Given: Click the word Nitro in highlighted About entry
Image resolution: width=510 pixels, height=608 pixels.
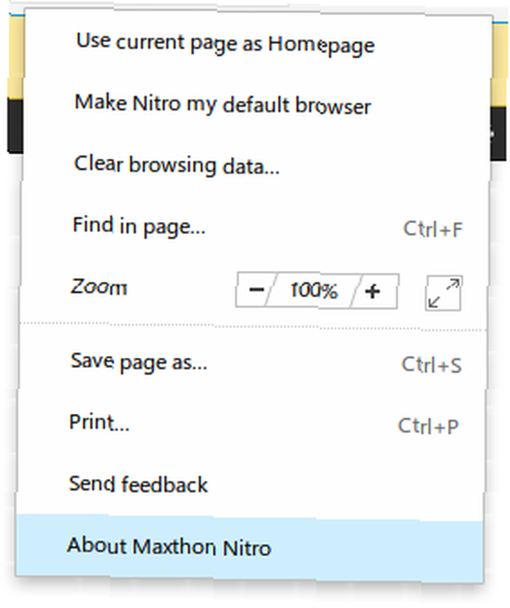Looking at the screenshot, I should pos(246,548).
